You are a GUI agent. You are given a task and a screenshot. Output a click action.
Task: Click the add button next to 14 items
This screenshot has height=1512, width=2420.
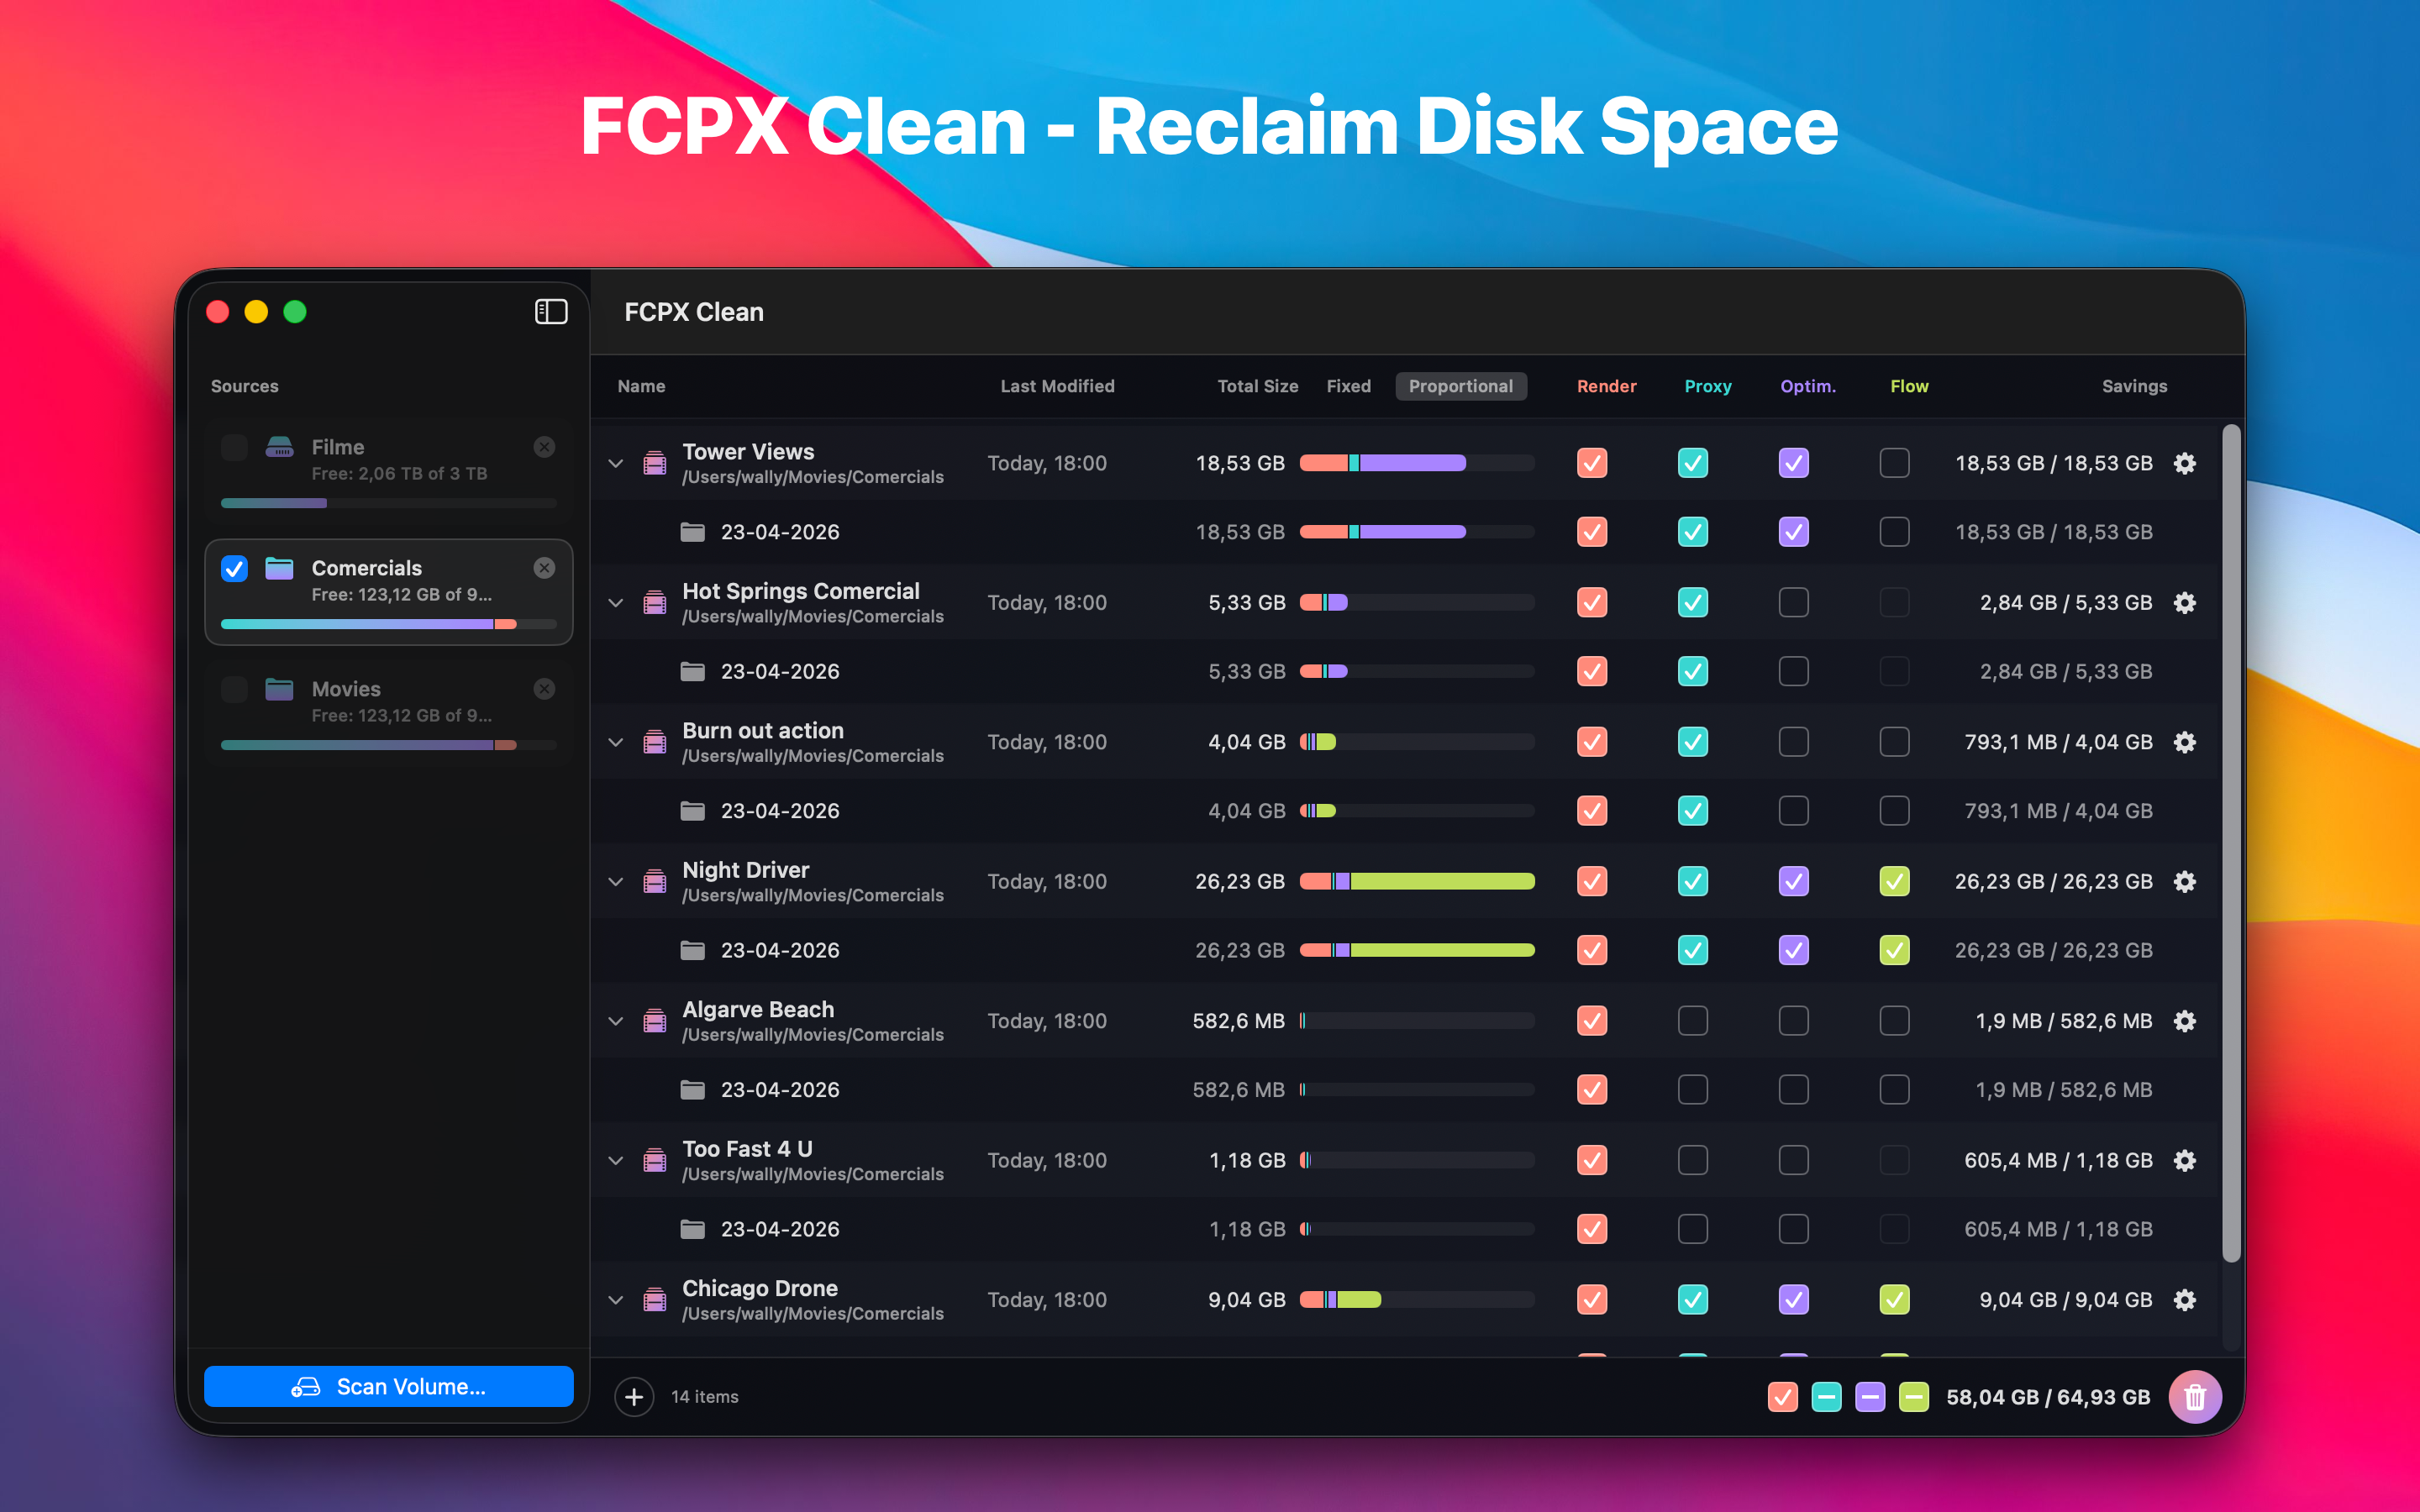click(x=634, y=1396)
